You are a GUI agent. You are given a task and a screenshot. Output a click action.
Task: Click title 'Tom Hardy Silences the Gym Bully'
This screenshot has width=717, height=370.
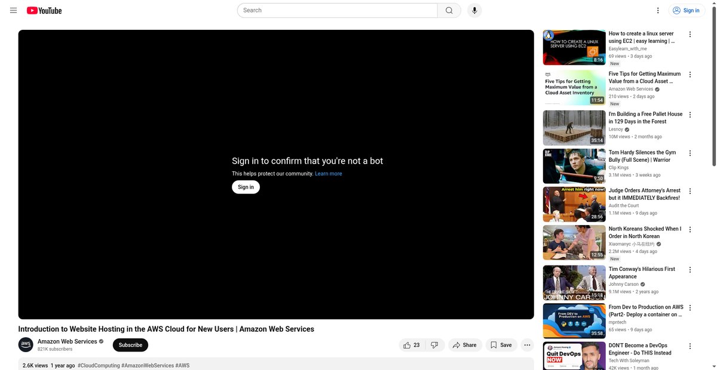642,156
